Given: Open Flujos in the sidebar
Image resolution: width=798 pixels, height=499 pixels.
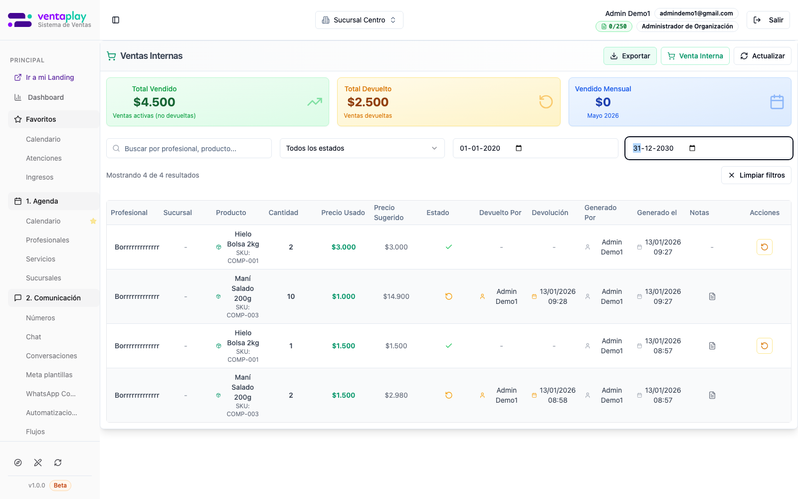Looking at the screenshot, I should point(35,432).
